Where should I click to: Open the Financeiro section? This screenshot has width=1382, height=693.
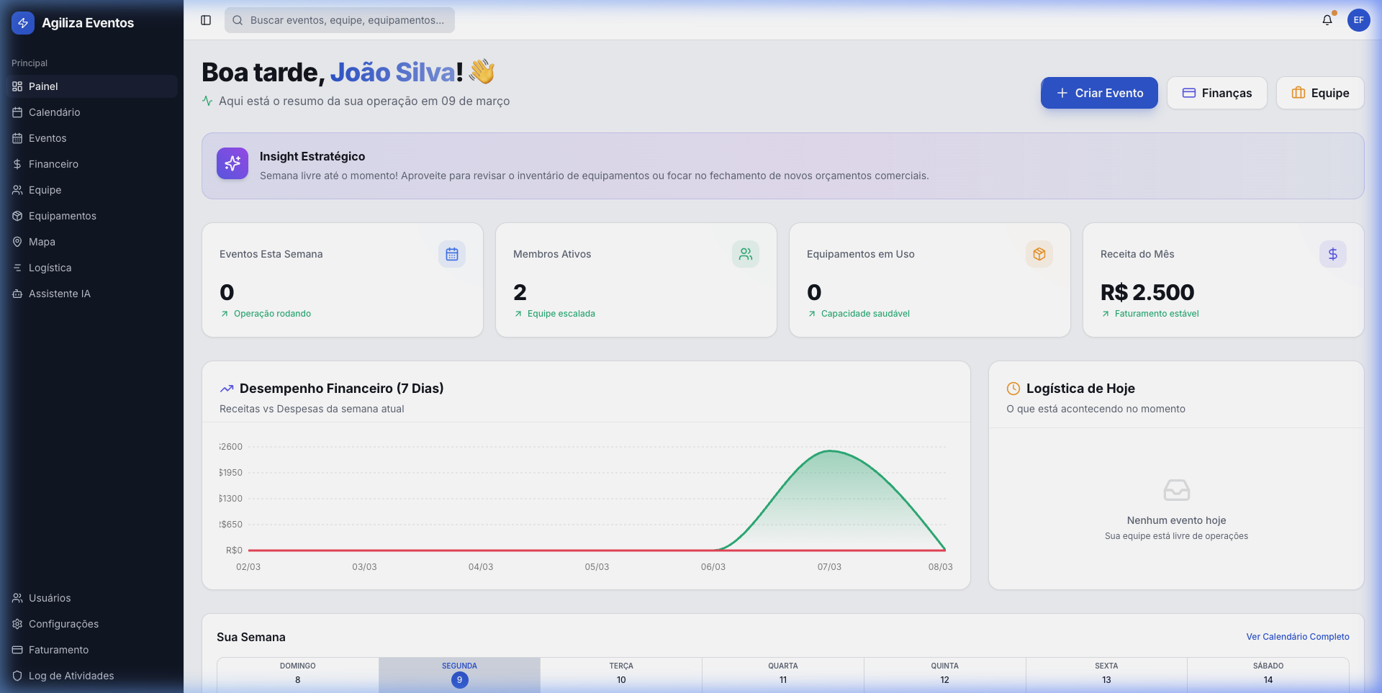coord(53,164)
